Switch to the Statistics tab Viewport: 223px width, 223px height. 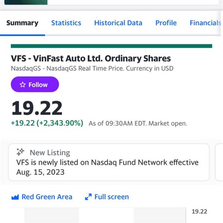[66, 23]
